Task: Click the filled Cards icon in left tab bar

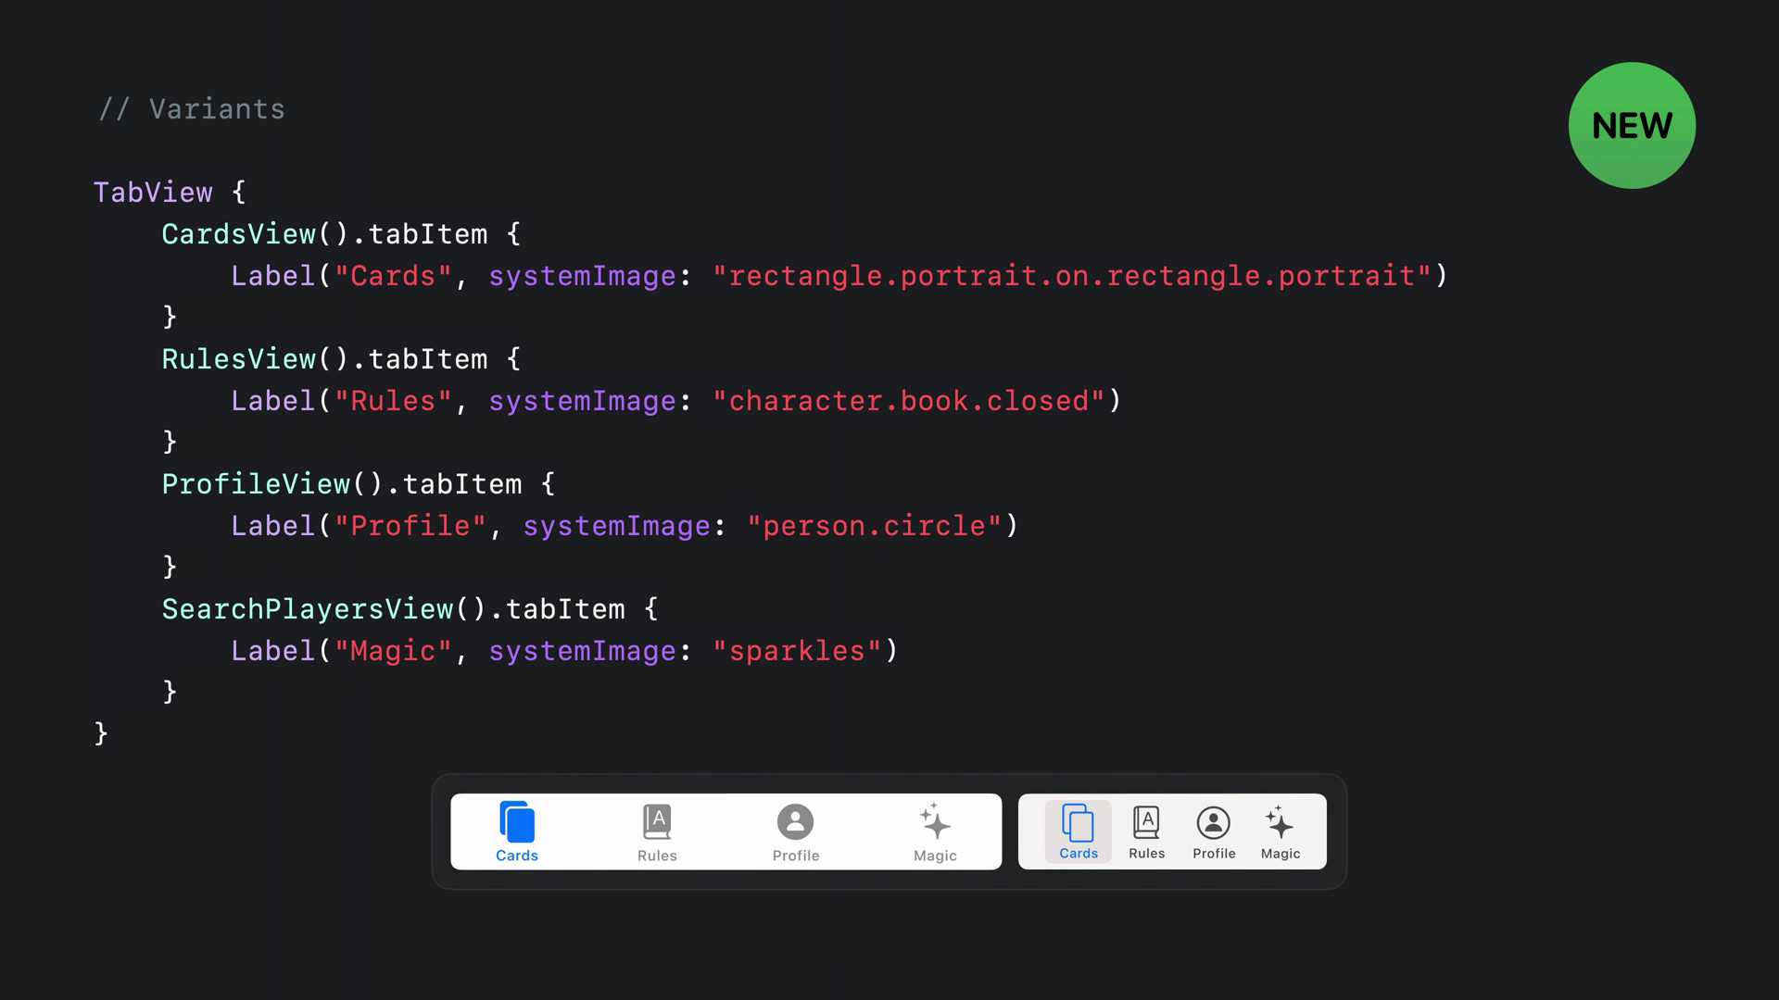Action: click(x=517, y=822)
